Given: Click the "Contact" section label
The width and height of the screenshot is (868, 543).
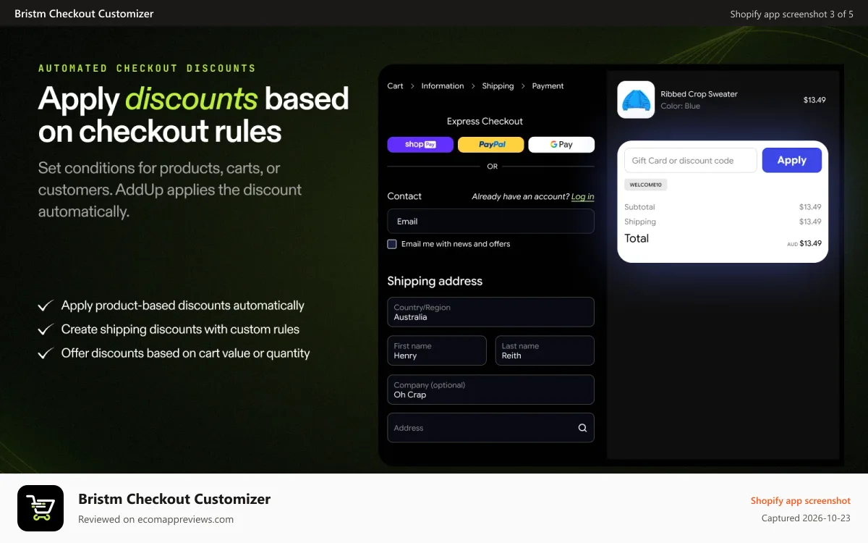Looking at the screenshot, I should [404, 196].
